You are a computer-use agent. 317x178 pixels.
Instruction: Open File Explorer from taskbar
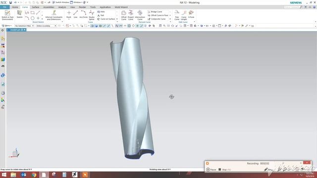[13, 175]
